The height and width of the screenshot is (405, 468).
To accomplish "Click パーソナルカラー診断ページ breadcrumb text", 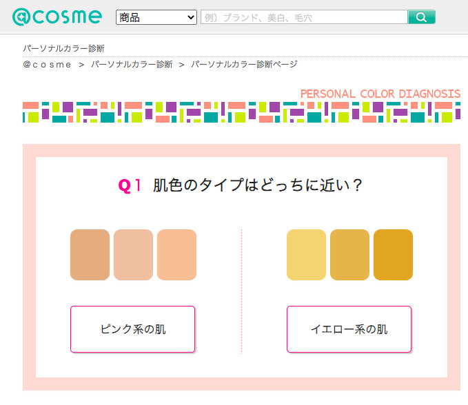I will tap(244, 65).
